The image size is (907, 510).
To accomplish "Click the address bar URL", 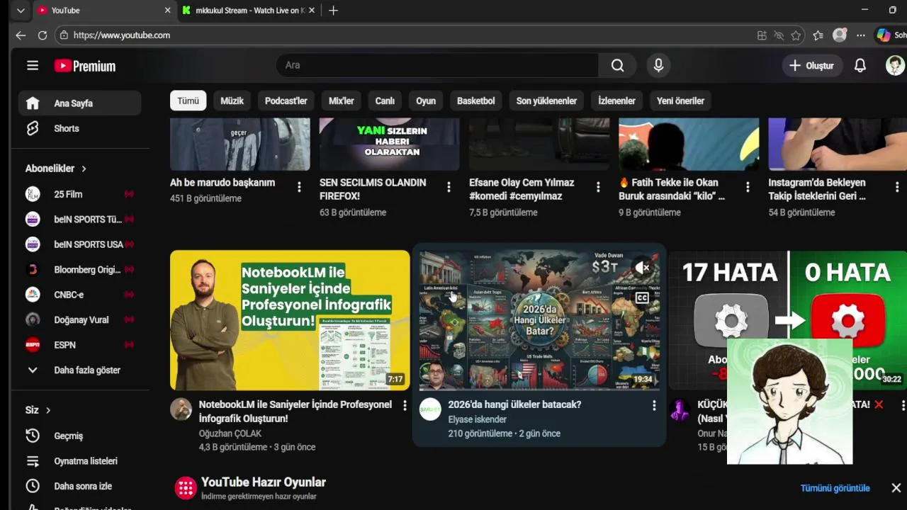I will 122,35.
